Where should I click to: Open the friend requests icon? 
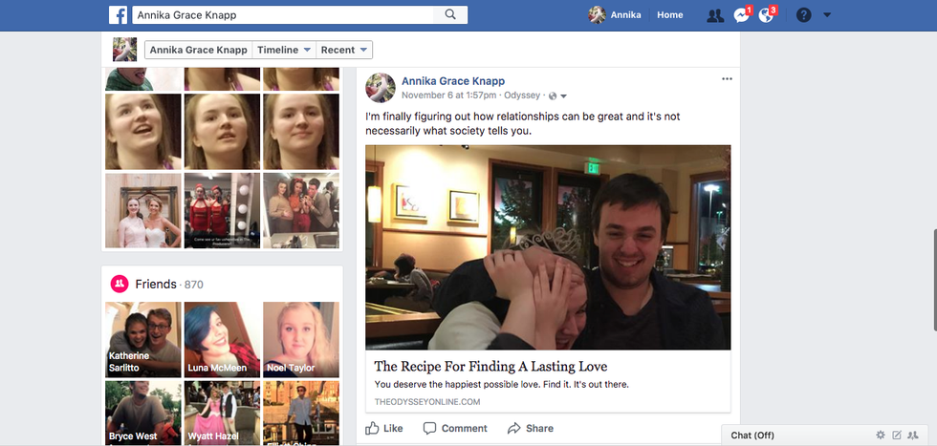[714, 15]
